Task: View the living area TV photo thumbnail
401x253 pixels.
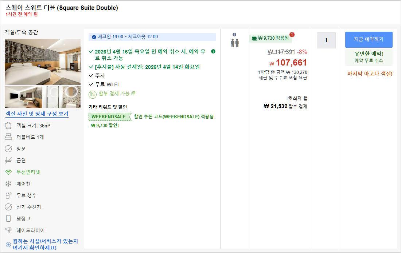Action: (x=23, y=97)
